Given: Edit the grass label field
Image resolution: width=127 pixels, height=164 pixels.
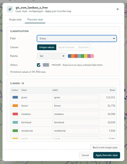Looking at the screenshot, I should point(76,98).
